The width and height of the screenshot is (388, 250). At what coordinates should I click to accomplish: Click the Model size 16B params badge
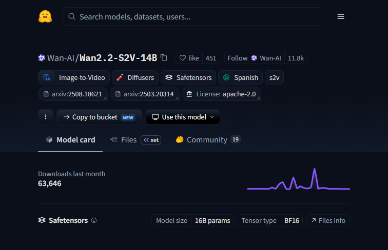(192, 220)
